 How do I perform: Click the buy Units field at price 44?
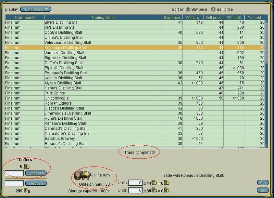click(x=135, y=183)
